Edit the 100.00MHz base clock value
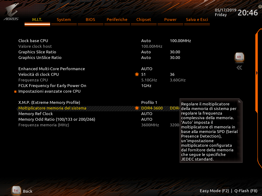This screenshot has height=196, width=262. 180,41
